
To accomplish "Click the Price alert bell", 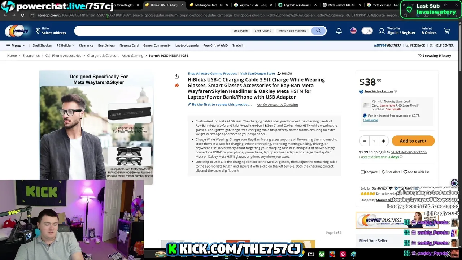I will [383, 172].
